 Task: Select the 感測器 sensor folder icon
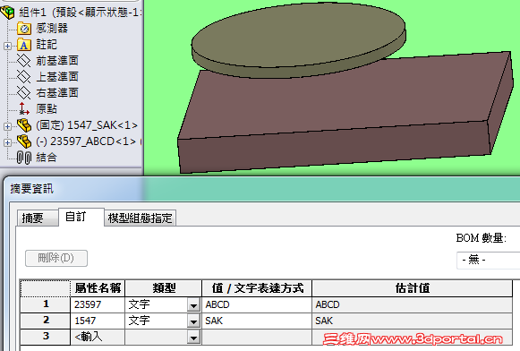pos(24,29)
